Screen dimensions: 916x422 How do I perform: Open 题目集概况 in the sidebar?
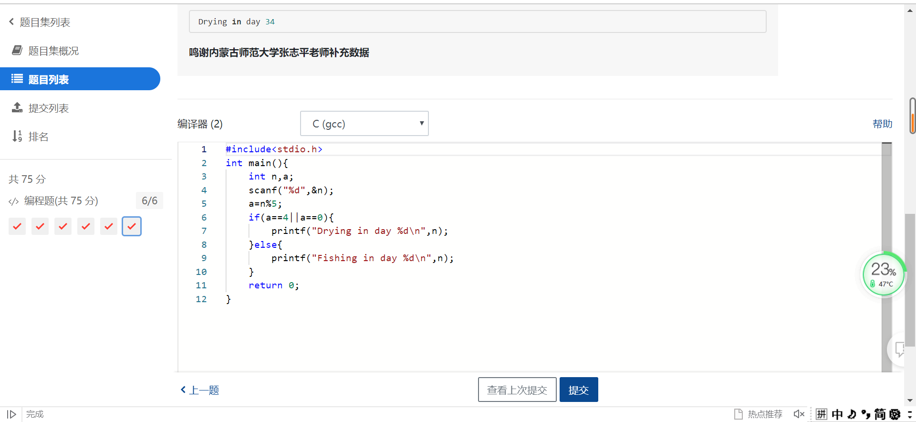point(53,51)
